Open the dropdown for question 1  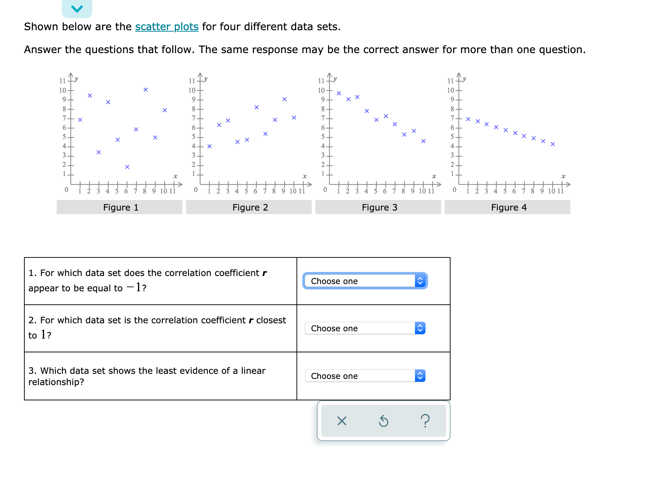coord(364,281)
